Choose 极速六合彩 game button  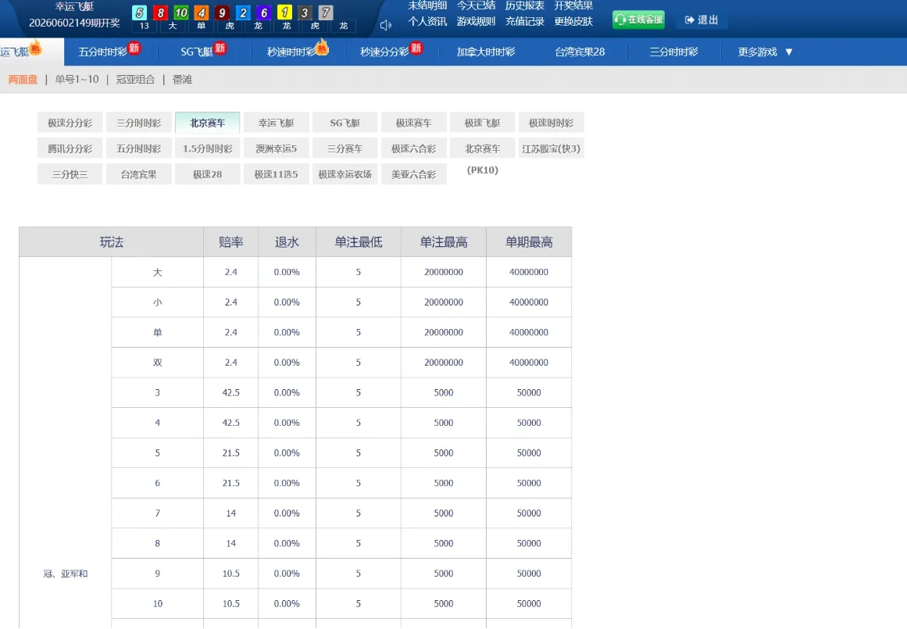413,148
